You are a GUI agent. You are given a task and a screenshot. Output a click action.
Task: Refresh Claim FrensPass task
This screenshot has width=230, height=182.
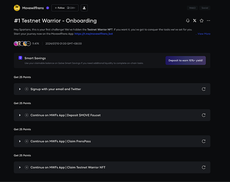[x=204, y=141]
